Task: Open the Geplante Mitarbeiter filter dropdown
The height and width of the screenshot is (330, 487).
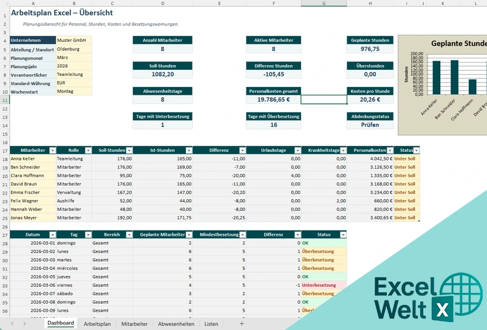Action: tap(189, 235)
